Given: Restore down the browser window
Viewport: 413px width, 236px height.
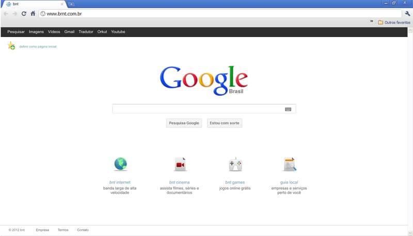Looking at the screenshot, I should (394, 3).
